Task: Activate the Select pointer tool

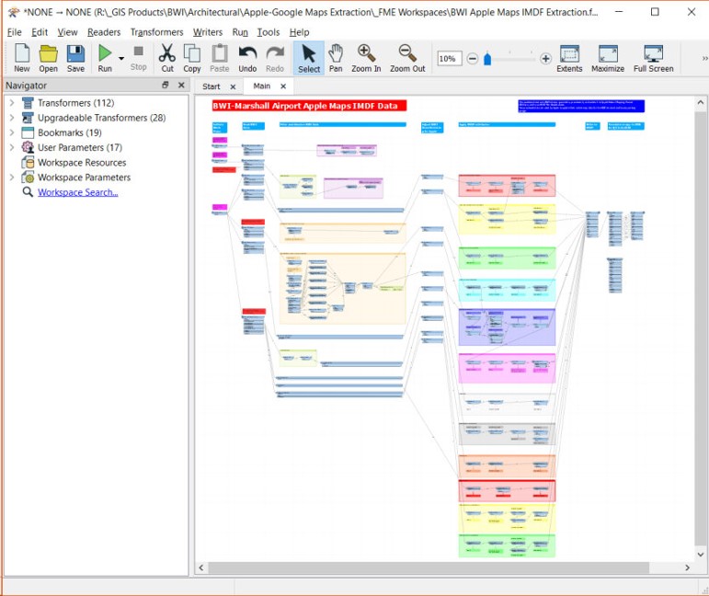Action: 309,58
